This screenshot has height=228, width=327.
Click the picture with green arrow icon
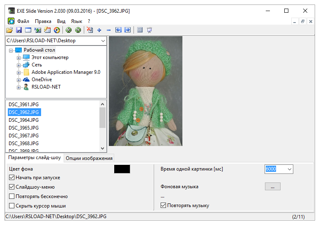[x=38, y=30]
